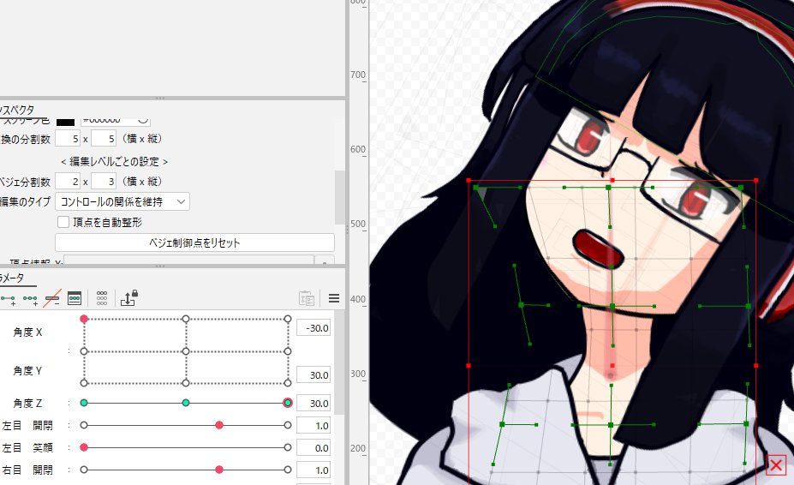Viewport: 794px width, 485px height.
Task: Click the 角度 Z value field 30.0
Action: [x=313, y=404]
